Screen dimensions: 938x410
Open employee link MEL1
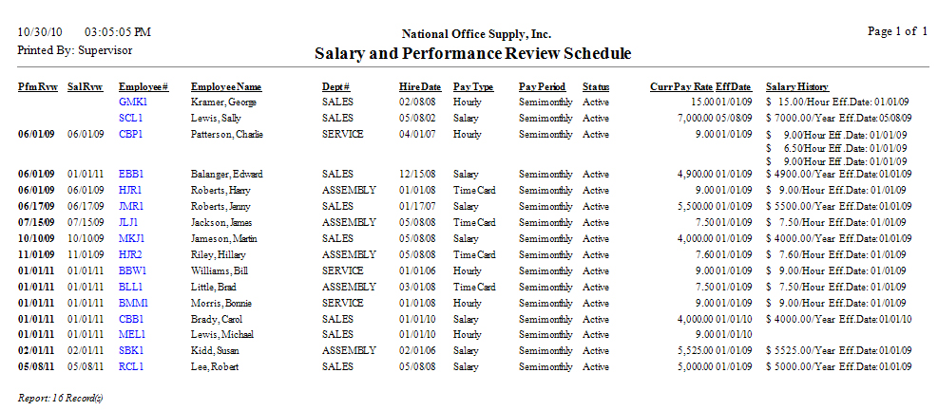132,334
